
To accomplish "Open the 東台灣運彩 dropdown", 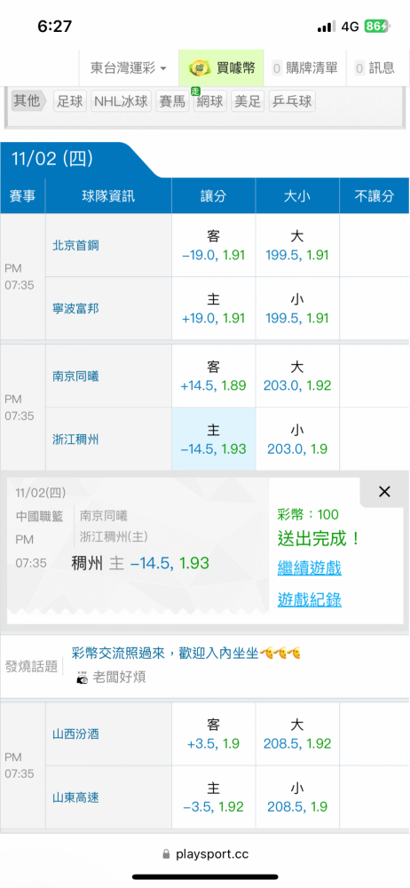I will coord(129,68).
